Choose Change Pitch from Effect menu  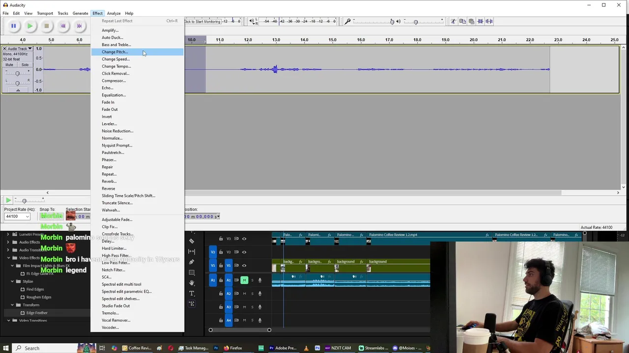click(137, 52)
